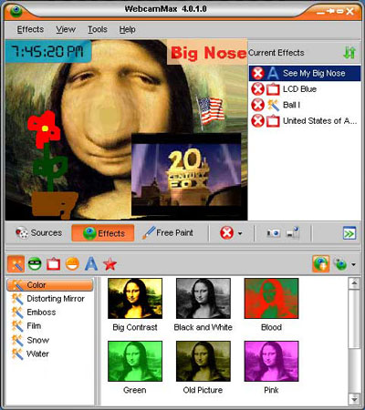Click the frame icon beside LCD Blue
The image size is (365, 410).
[273, 89]
